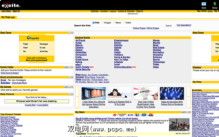219x137 pixels.
Task: Click here to begin Excite Today setup
Action: click(10, 73)
